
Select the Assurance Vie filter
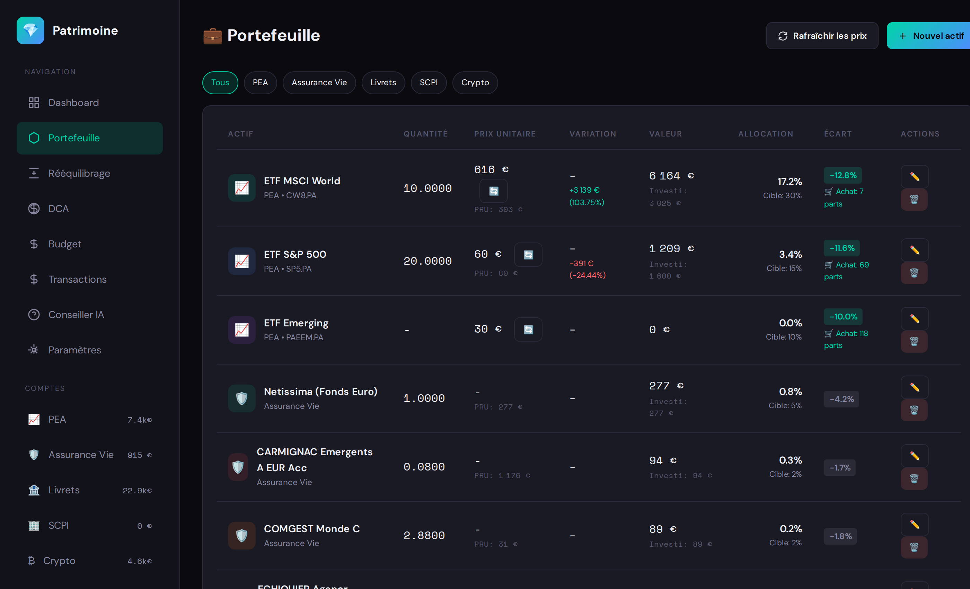pos(319,83)
